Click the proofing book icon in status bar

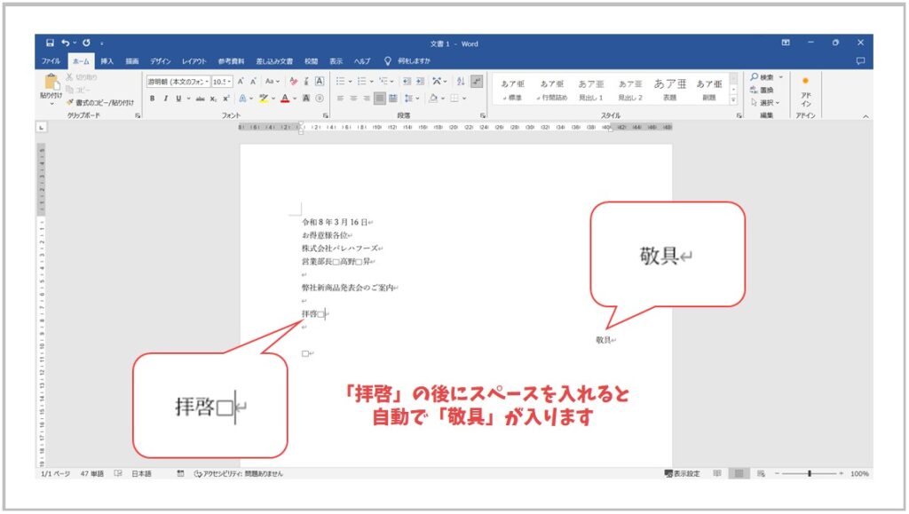(118, 474)
